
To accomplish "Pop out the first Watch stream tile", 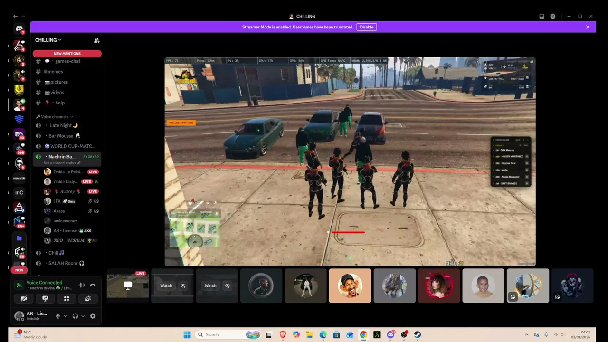I will pos(183,286).
